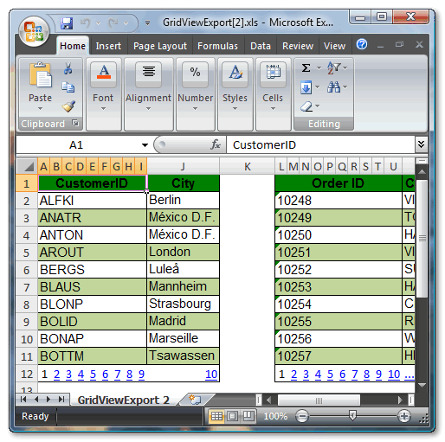
Task: Switch to the Formulas tab
Action: [x=217, y=46]
